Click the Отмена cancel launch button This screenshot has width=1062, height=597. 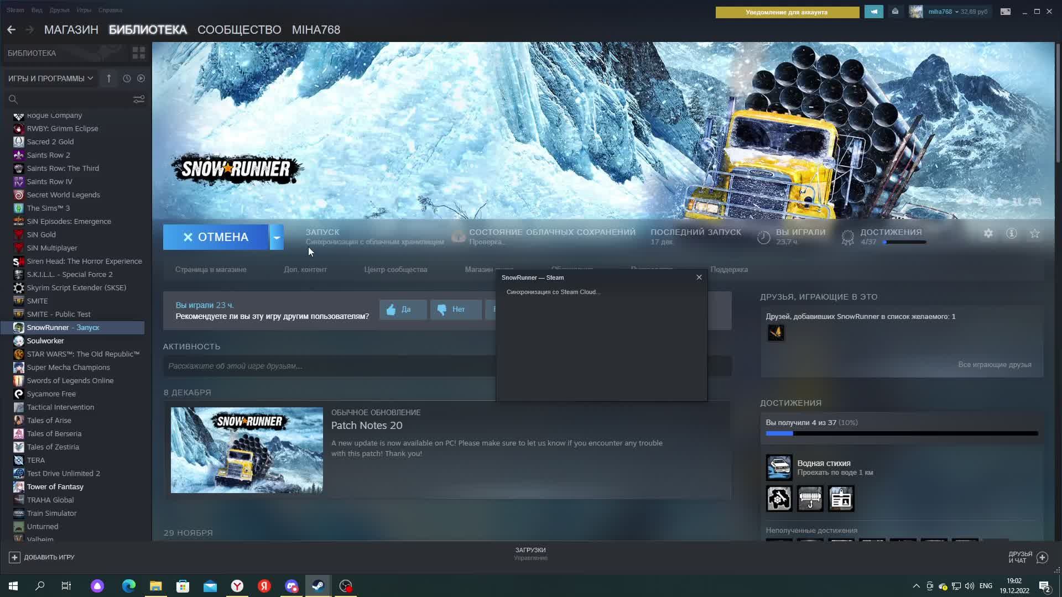pos(216,237)
